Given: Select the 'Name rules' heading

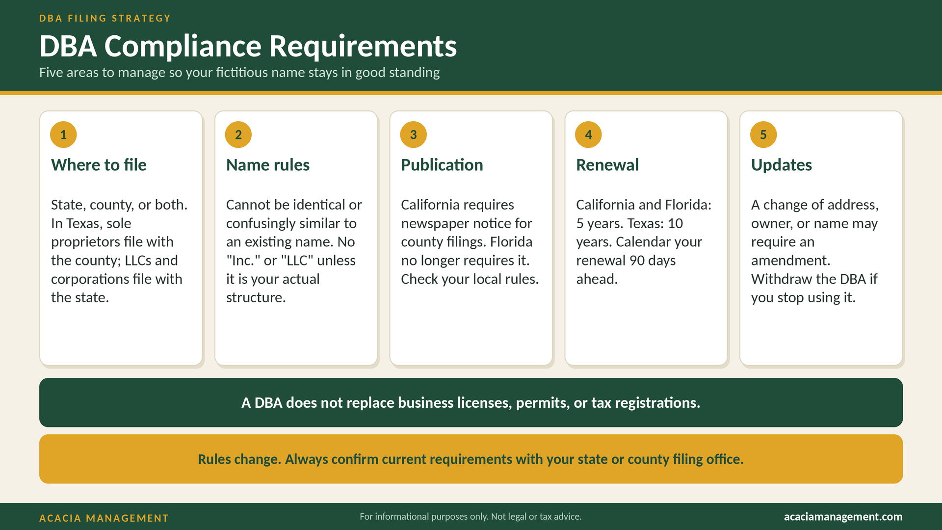Looking at the screenshot, I should (x=268, y=165).
